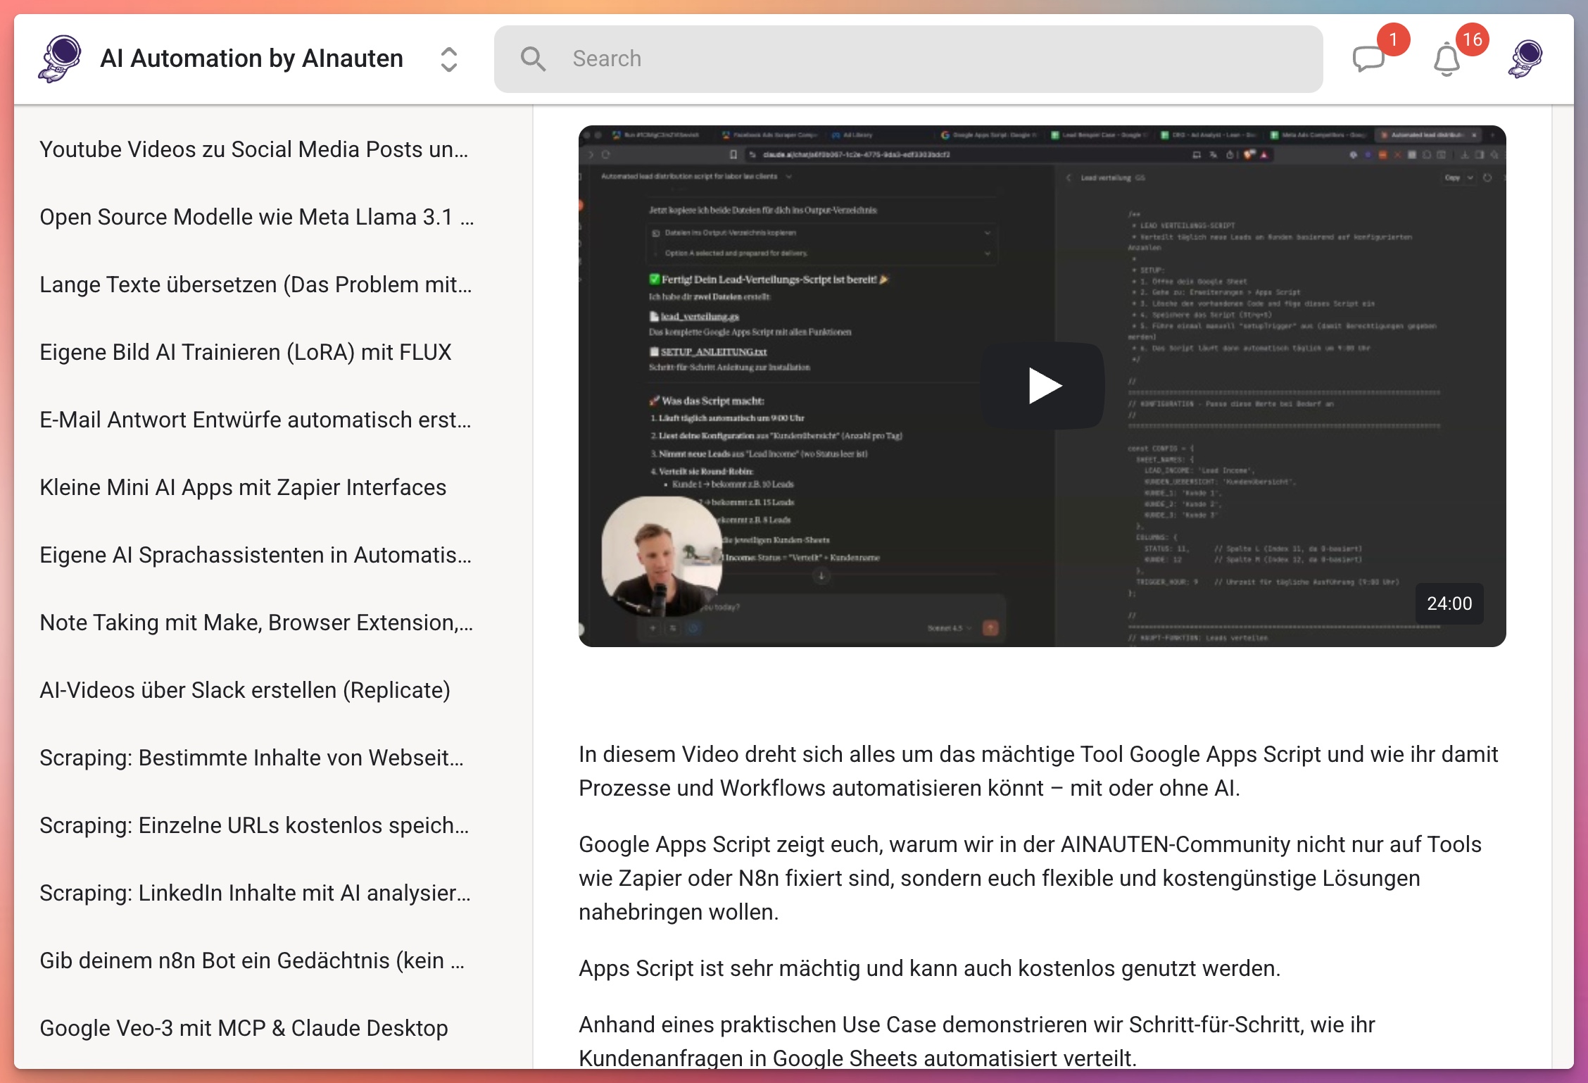Click paragraph starting 'Google Apps Script zeigt euch'
The height and width of the screenshot is (1083, 1588).
(x=1031, y=878)
